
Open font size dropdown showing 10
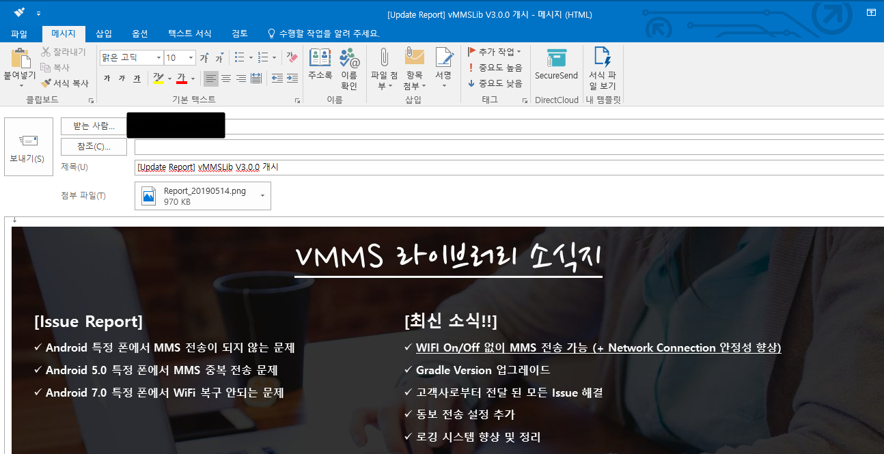(191, 58)
